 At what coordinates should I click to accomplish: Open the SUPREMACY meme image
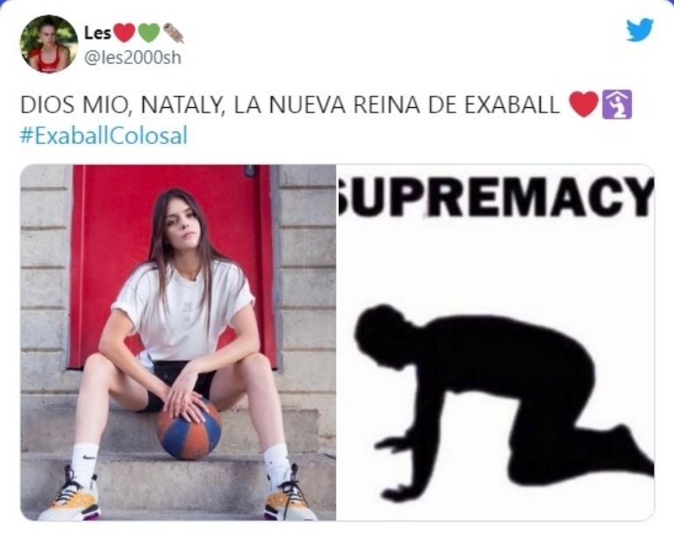[x=496, y=342]
